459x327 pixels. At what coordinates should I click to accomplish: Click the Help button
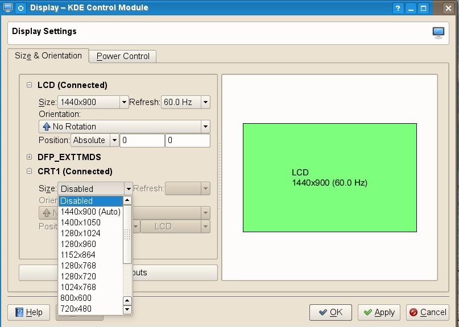29,312
